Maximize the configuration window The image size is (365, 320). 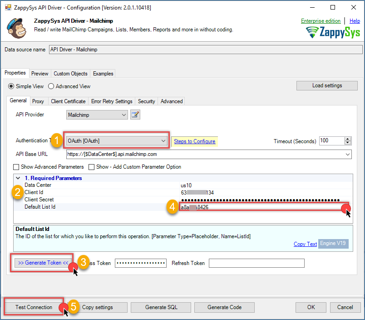coord(333,7)
